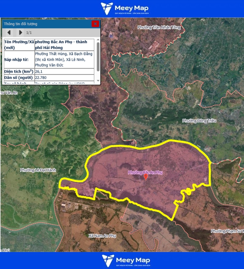Click the Phường Phạm Sư map label

227,231
